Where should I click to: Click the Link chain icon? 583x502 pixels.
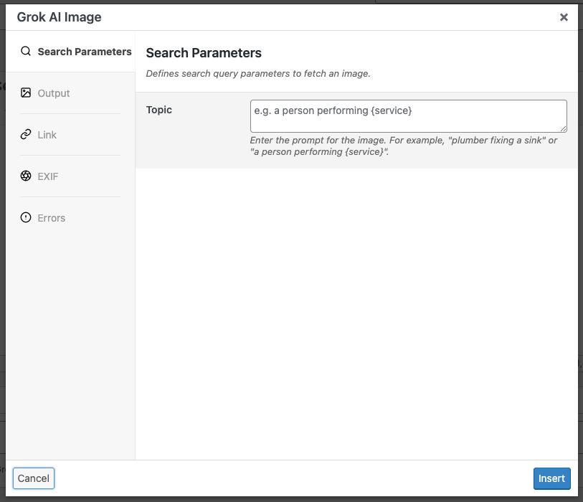(x=26, y=134)
